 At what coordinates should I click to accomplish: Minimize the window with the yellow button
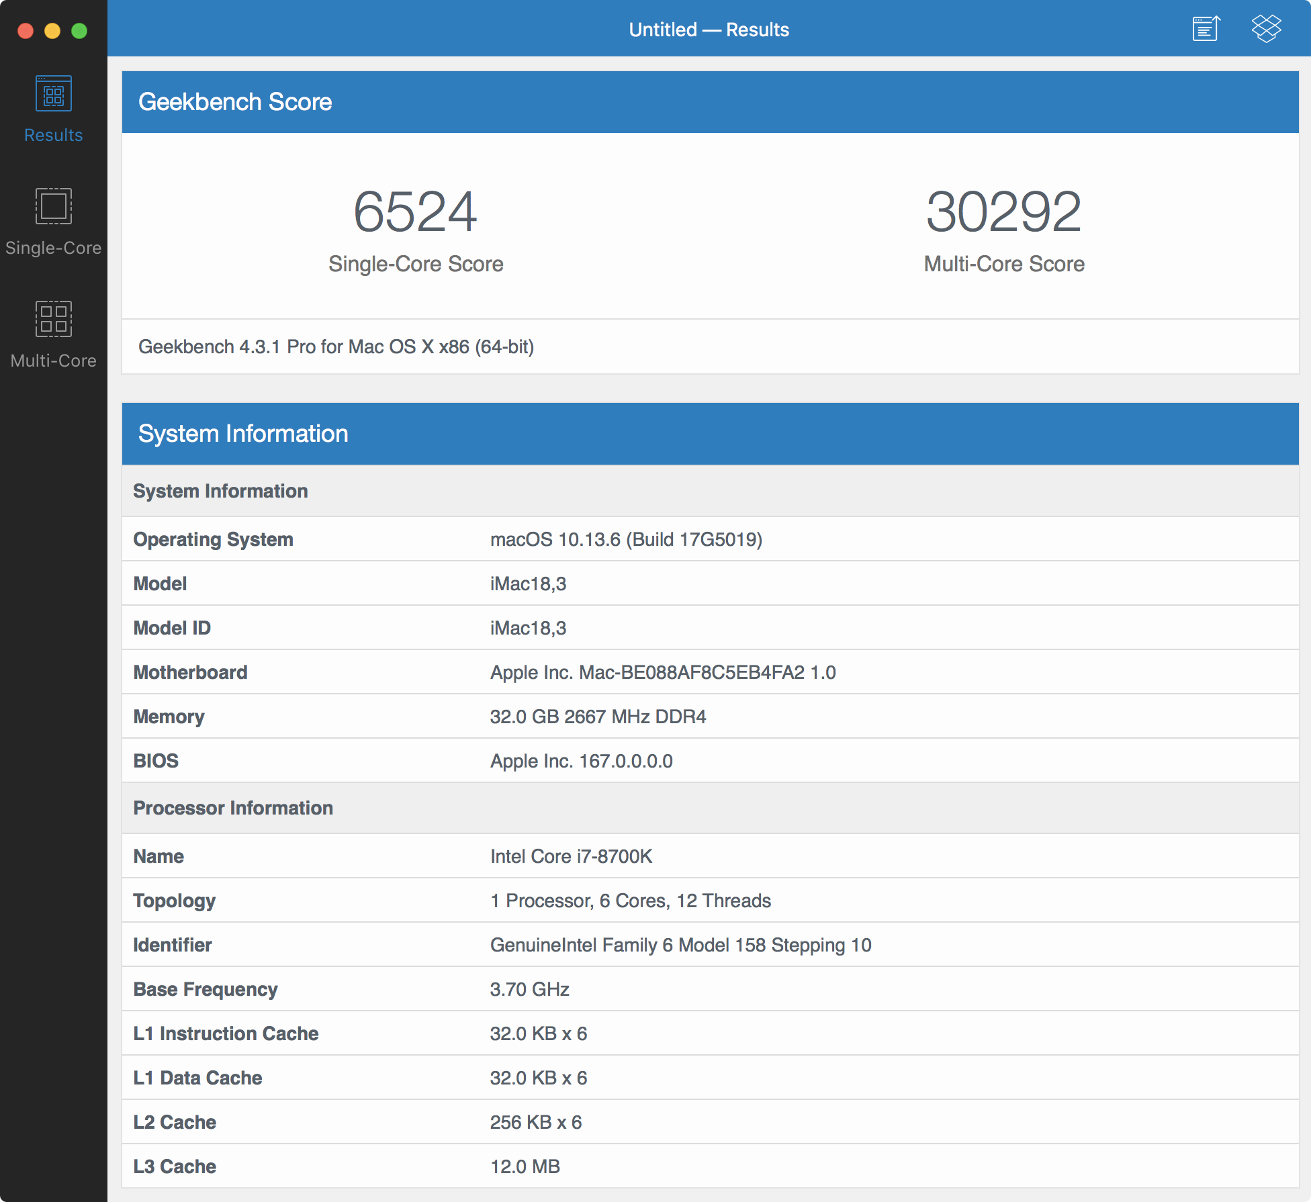(x=52, y=31)
